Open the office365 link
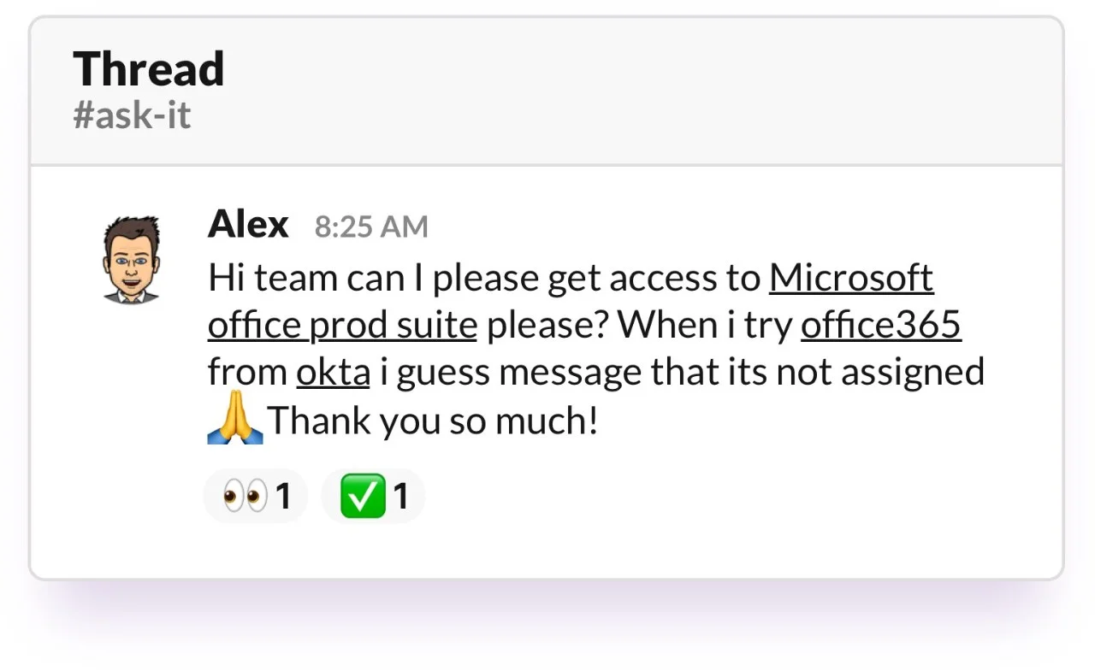The height and width of the screenshot is (671, 1095). (880, 326)
